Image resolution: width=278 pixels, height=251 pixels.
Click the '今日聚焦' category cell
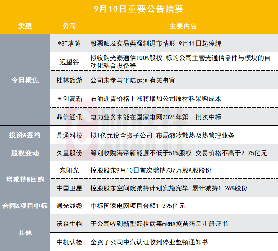(25, 80)
